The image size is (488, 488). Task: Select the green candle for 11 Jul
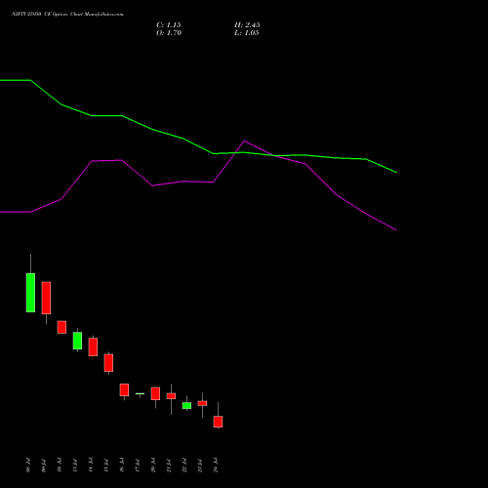tap(77, 341)
